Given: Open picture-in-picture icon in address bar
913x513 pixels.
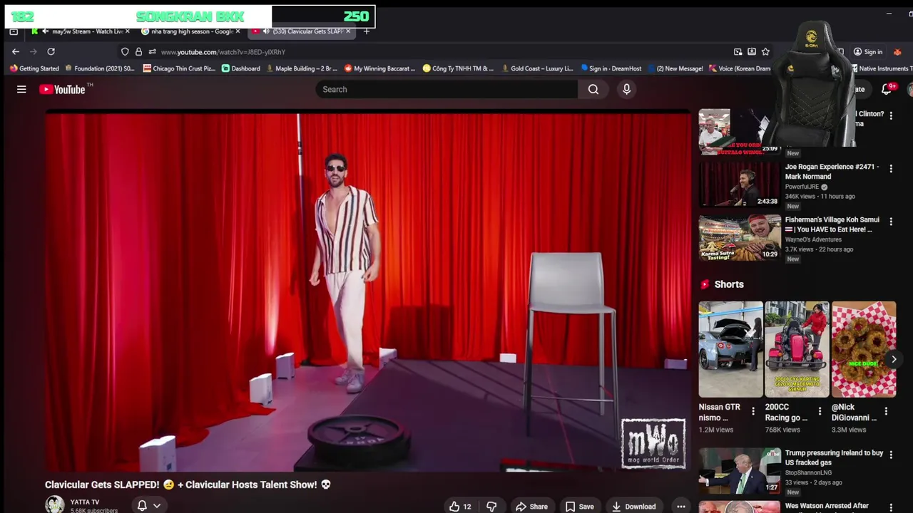Looking at the screenshot, I should click(x=738, y=51).
